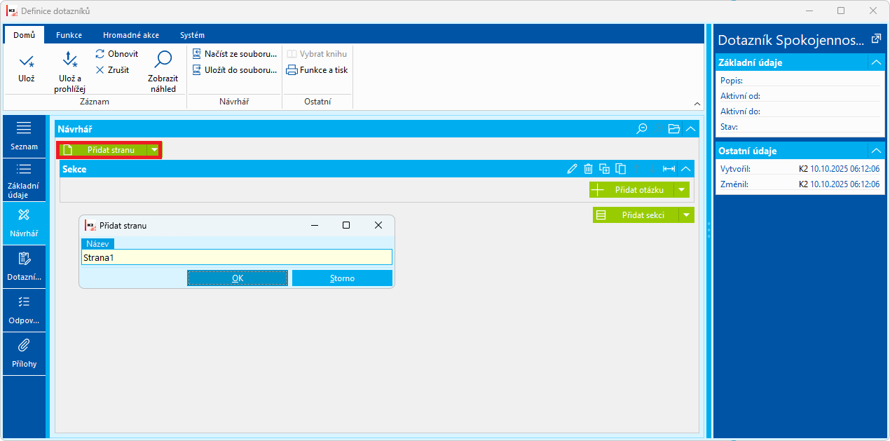The height and width of the screenshot is (441, 890).
Task: Click the Změnil date value
Action: coord(844,184)
